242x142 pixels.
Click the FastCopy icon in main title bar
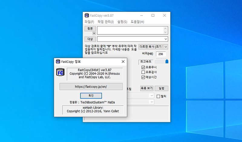87,15
